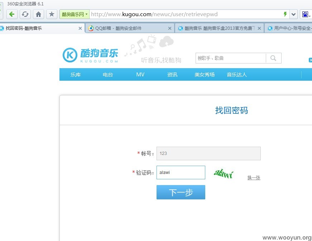The width and height of the screenshot is (312, 241).
Task: Switch to the QQ邮箱 酷狗安全邮件 tab
Action: [x=129, y=28]
